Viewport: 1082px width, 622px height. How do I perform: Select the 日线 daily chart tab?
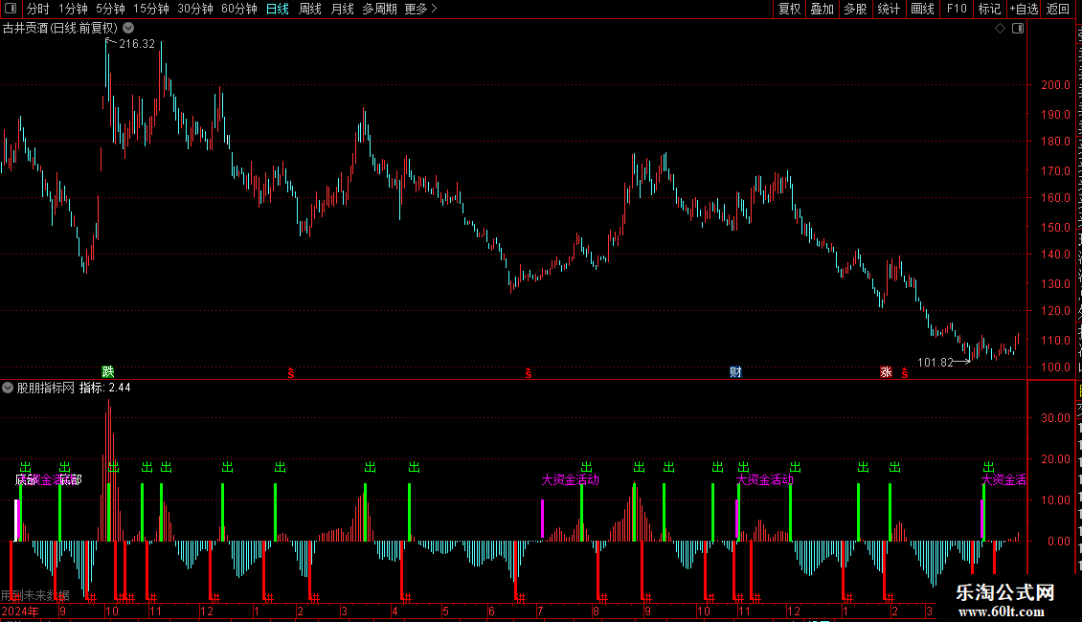(x=278, y=9)
